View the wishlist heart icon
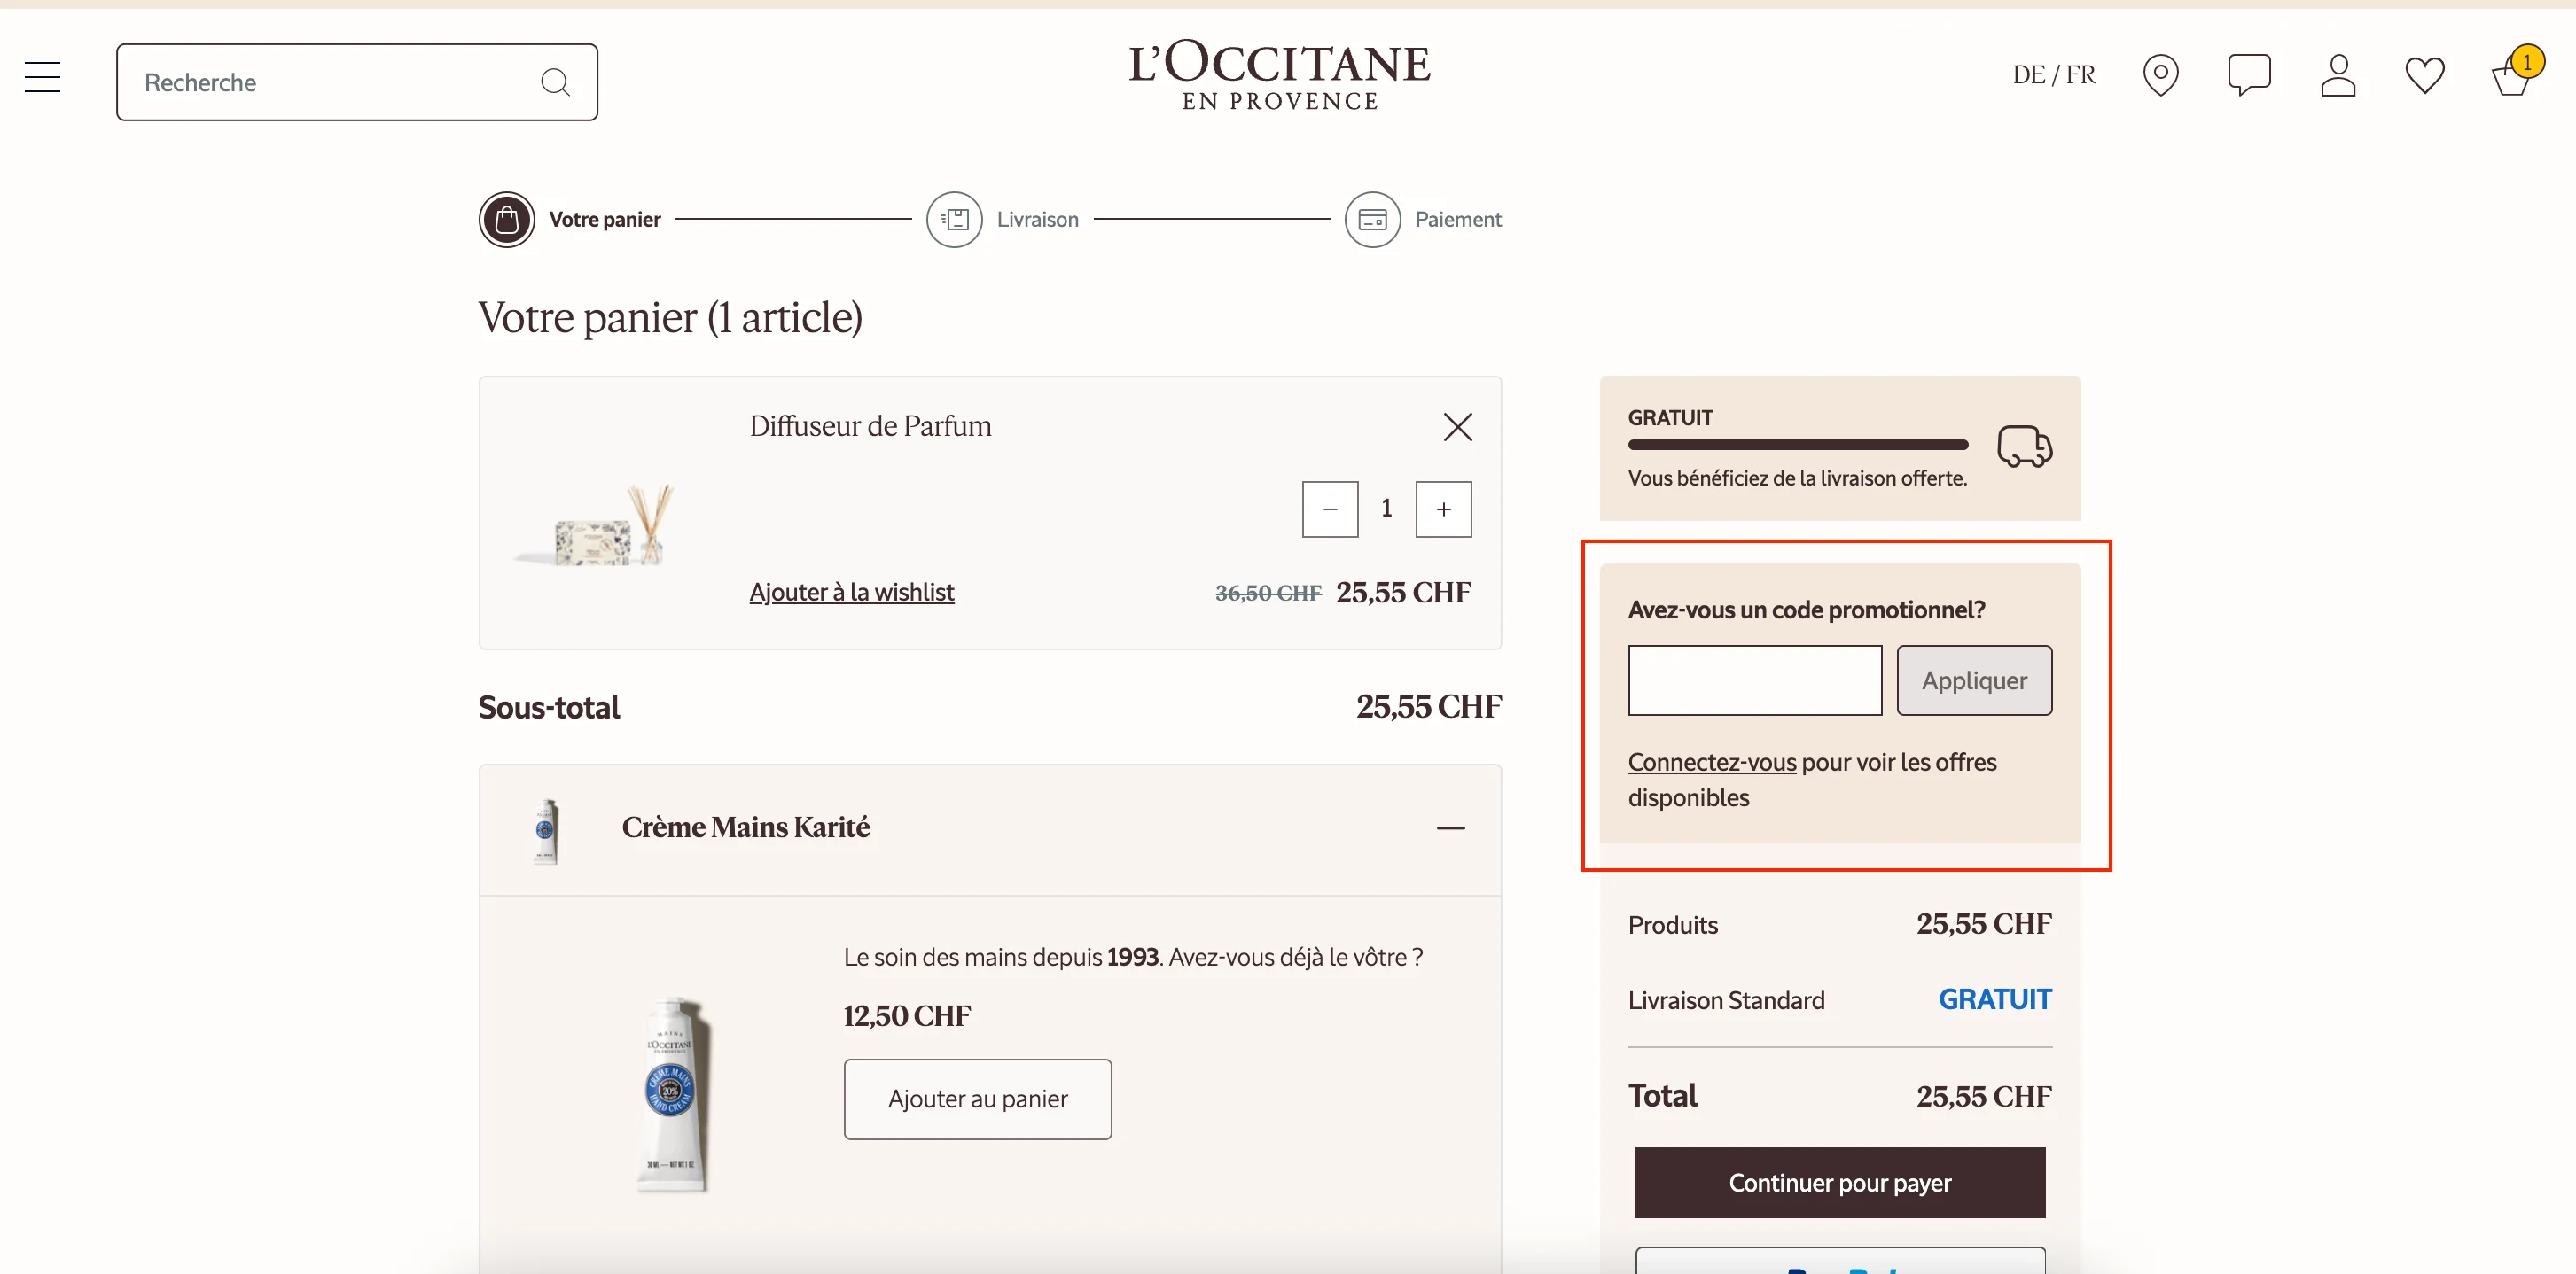Image resolution: width=2576 pixels, height=1274 pixels. tap(2424, 74)
